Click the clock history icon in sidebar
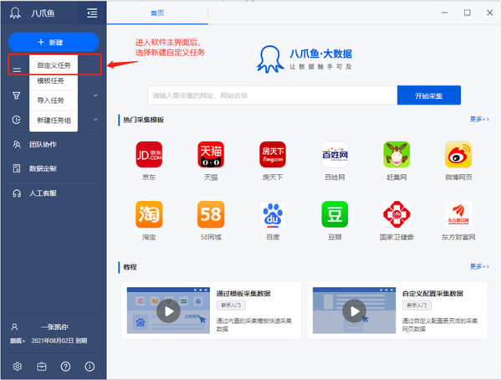The height and width of the screenshot is (380, 502). pos(17,120)
